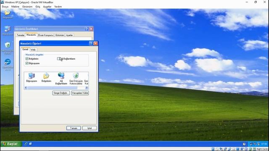The image size is (269, 151).
Task: Click the Simge Değiştir button
Action: [x=61, y=93]
